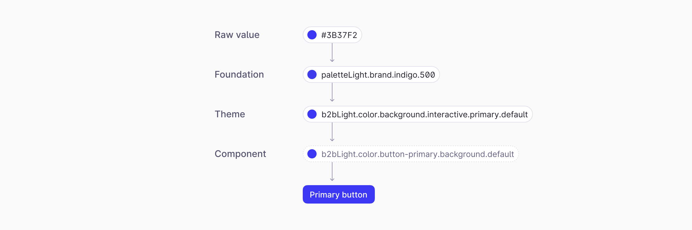
Task: Click the paletteLight.brand.indigo.500 token name
Action: coord(378,75)
